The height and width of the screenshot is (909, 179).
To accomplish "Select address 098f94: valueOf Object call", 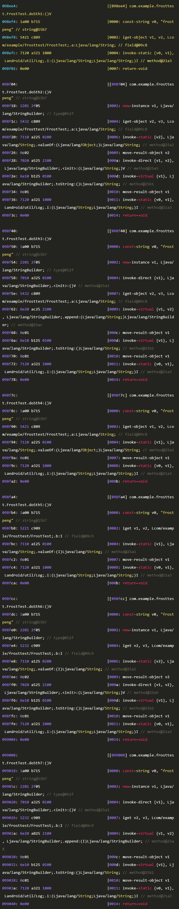I will pos(10,442).
